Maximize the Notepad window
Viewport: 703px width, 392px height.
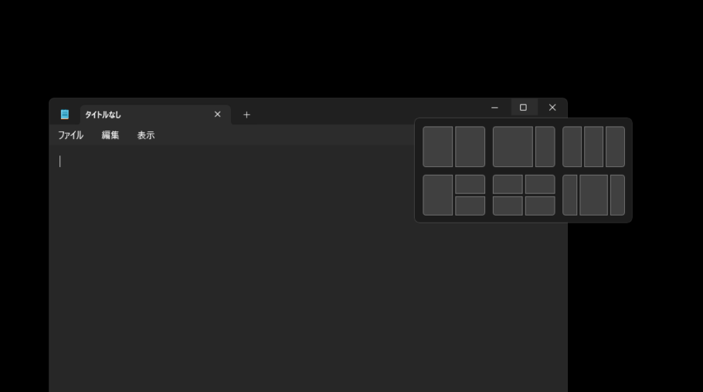(x=523, y=108)
